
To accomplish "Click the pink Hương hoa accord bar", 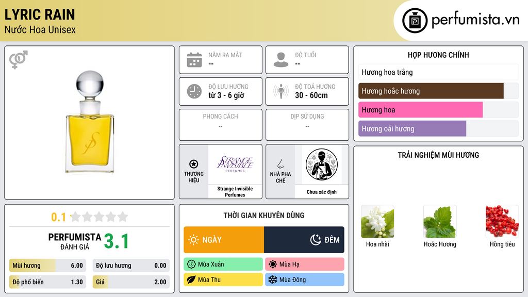I will click(x=421, y=110).
